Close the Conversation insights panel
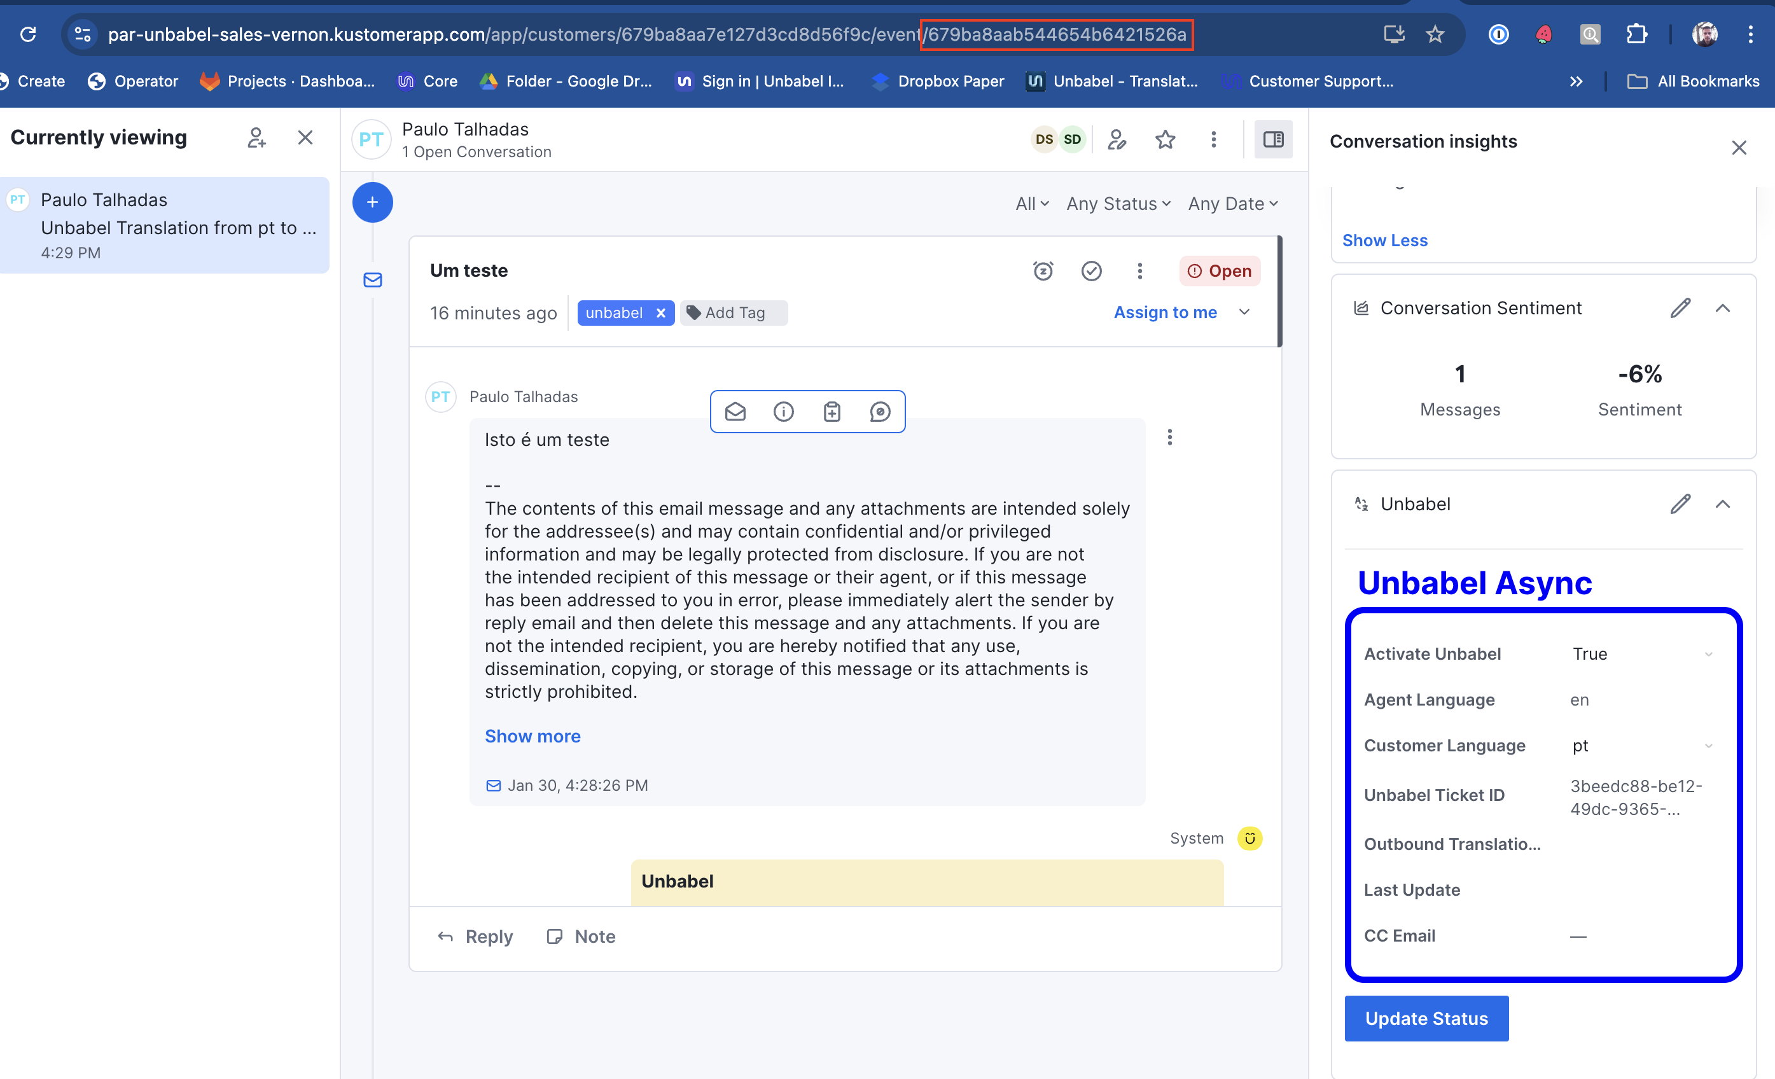Image resolution: width=1775 pixels, height=1079 pixels. tap(1740, 148)
